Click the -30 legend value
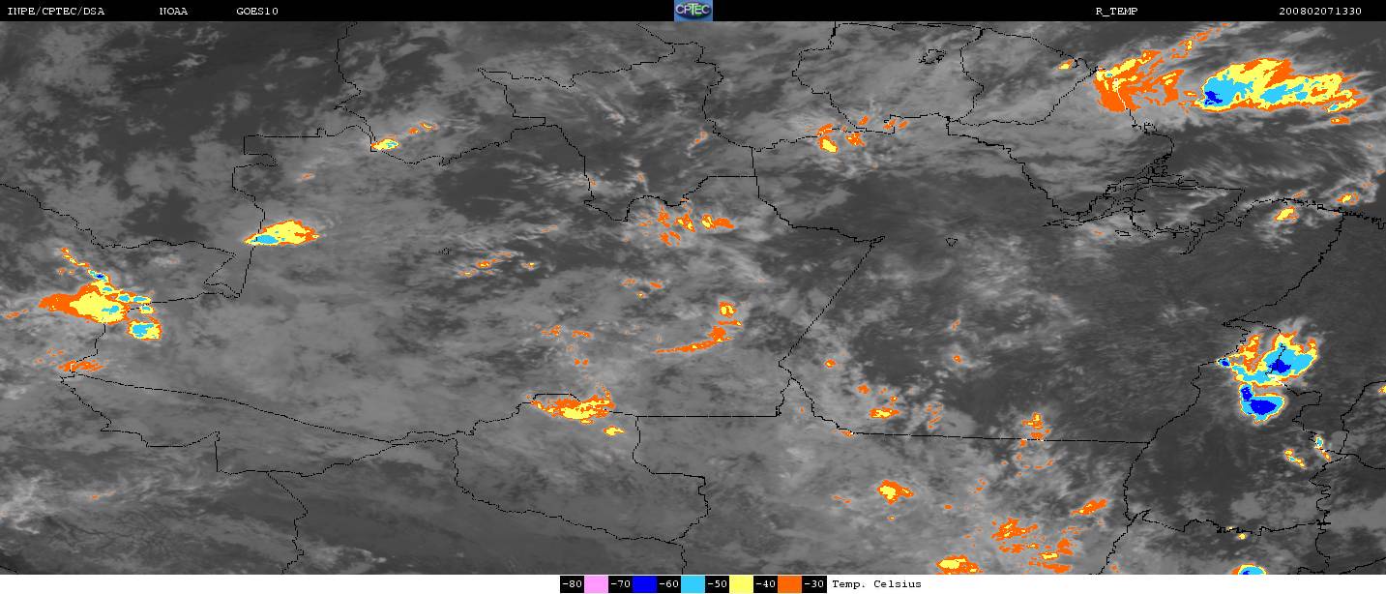Screen dimensions: 1386x594 (x=814, y=584)
